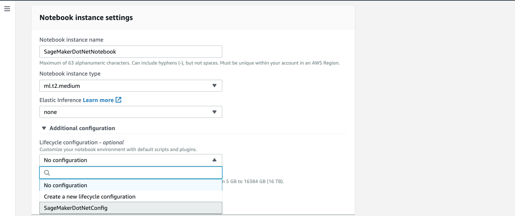
Task: Click the external link icon beside Learn more
Action: coord(118,100)
